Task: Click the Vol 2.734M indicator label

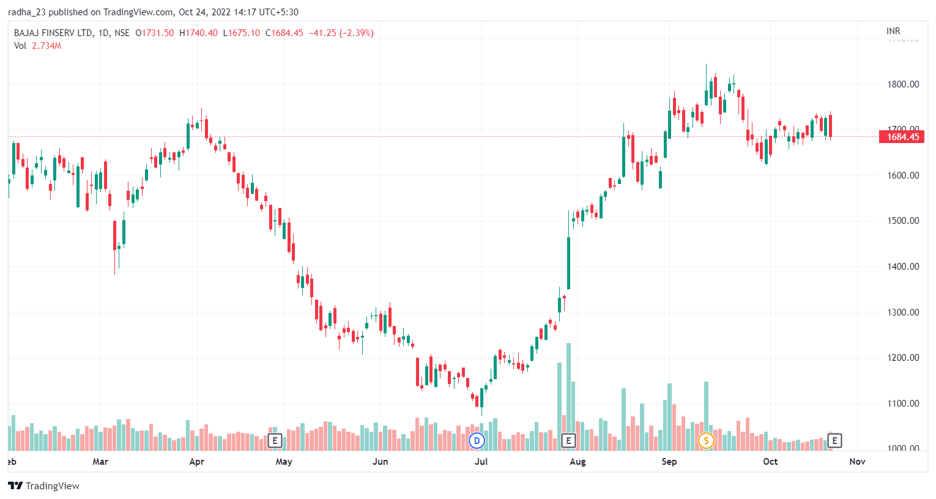Action: [38, 46]
